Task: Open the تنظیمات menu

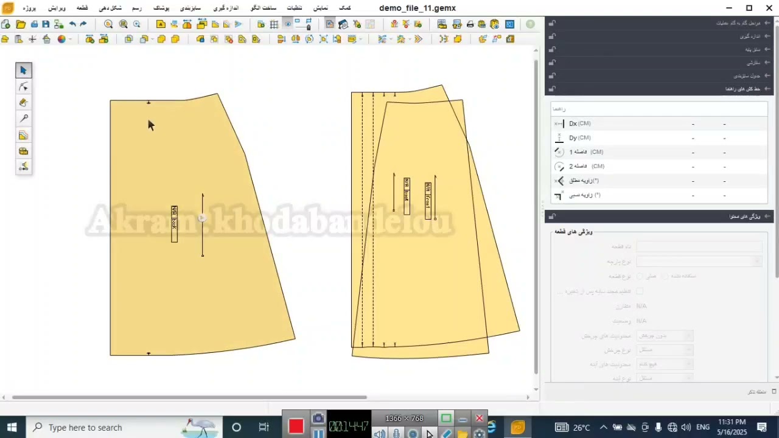Action: click(x=295, y=8)
